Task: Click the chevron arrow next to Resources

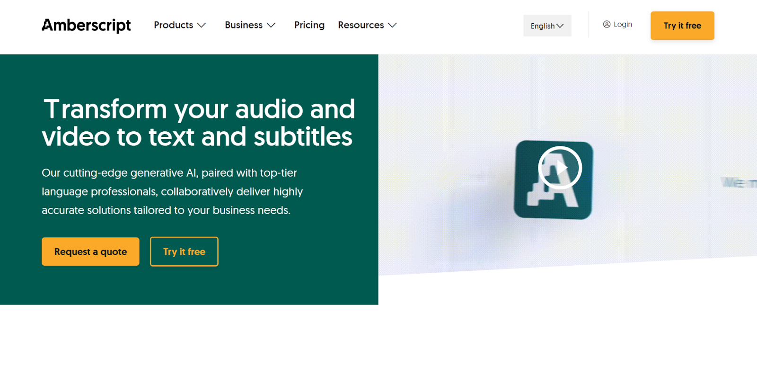Action: pos(392,25)
